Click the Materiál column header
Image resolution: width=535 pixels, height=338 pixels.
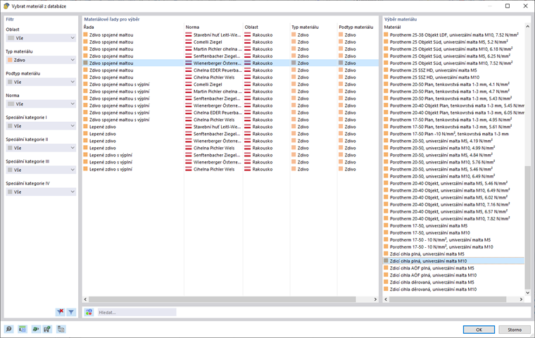(x=454, y=27)
